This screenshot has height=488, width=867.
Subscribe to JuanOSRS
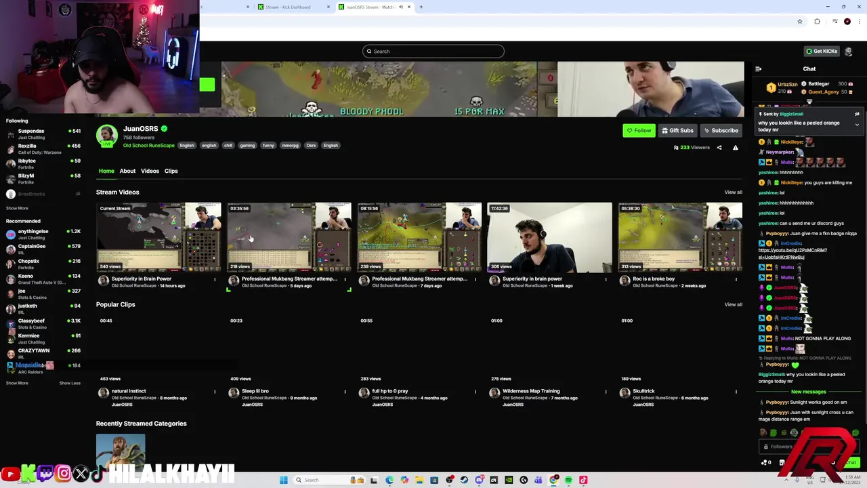[x=721, y=130]
